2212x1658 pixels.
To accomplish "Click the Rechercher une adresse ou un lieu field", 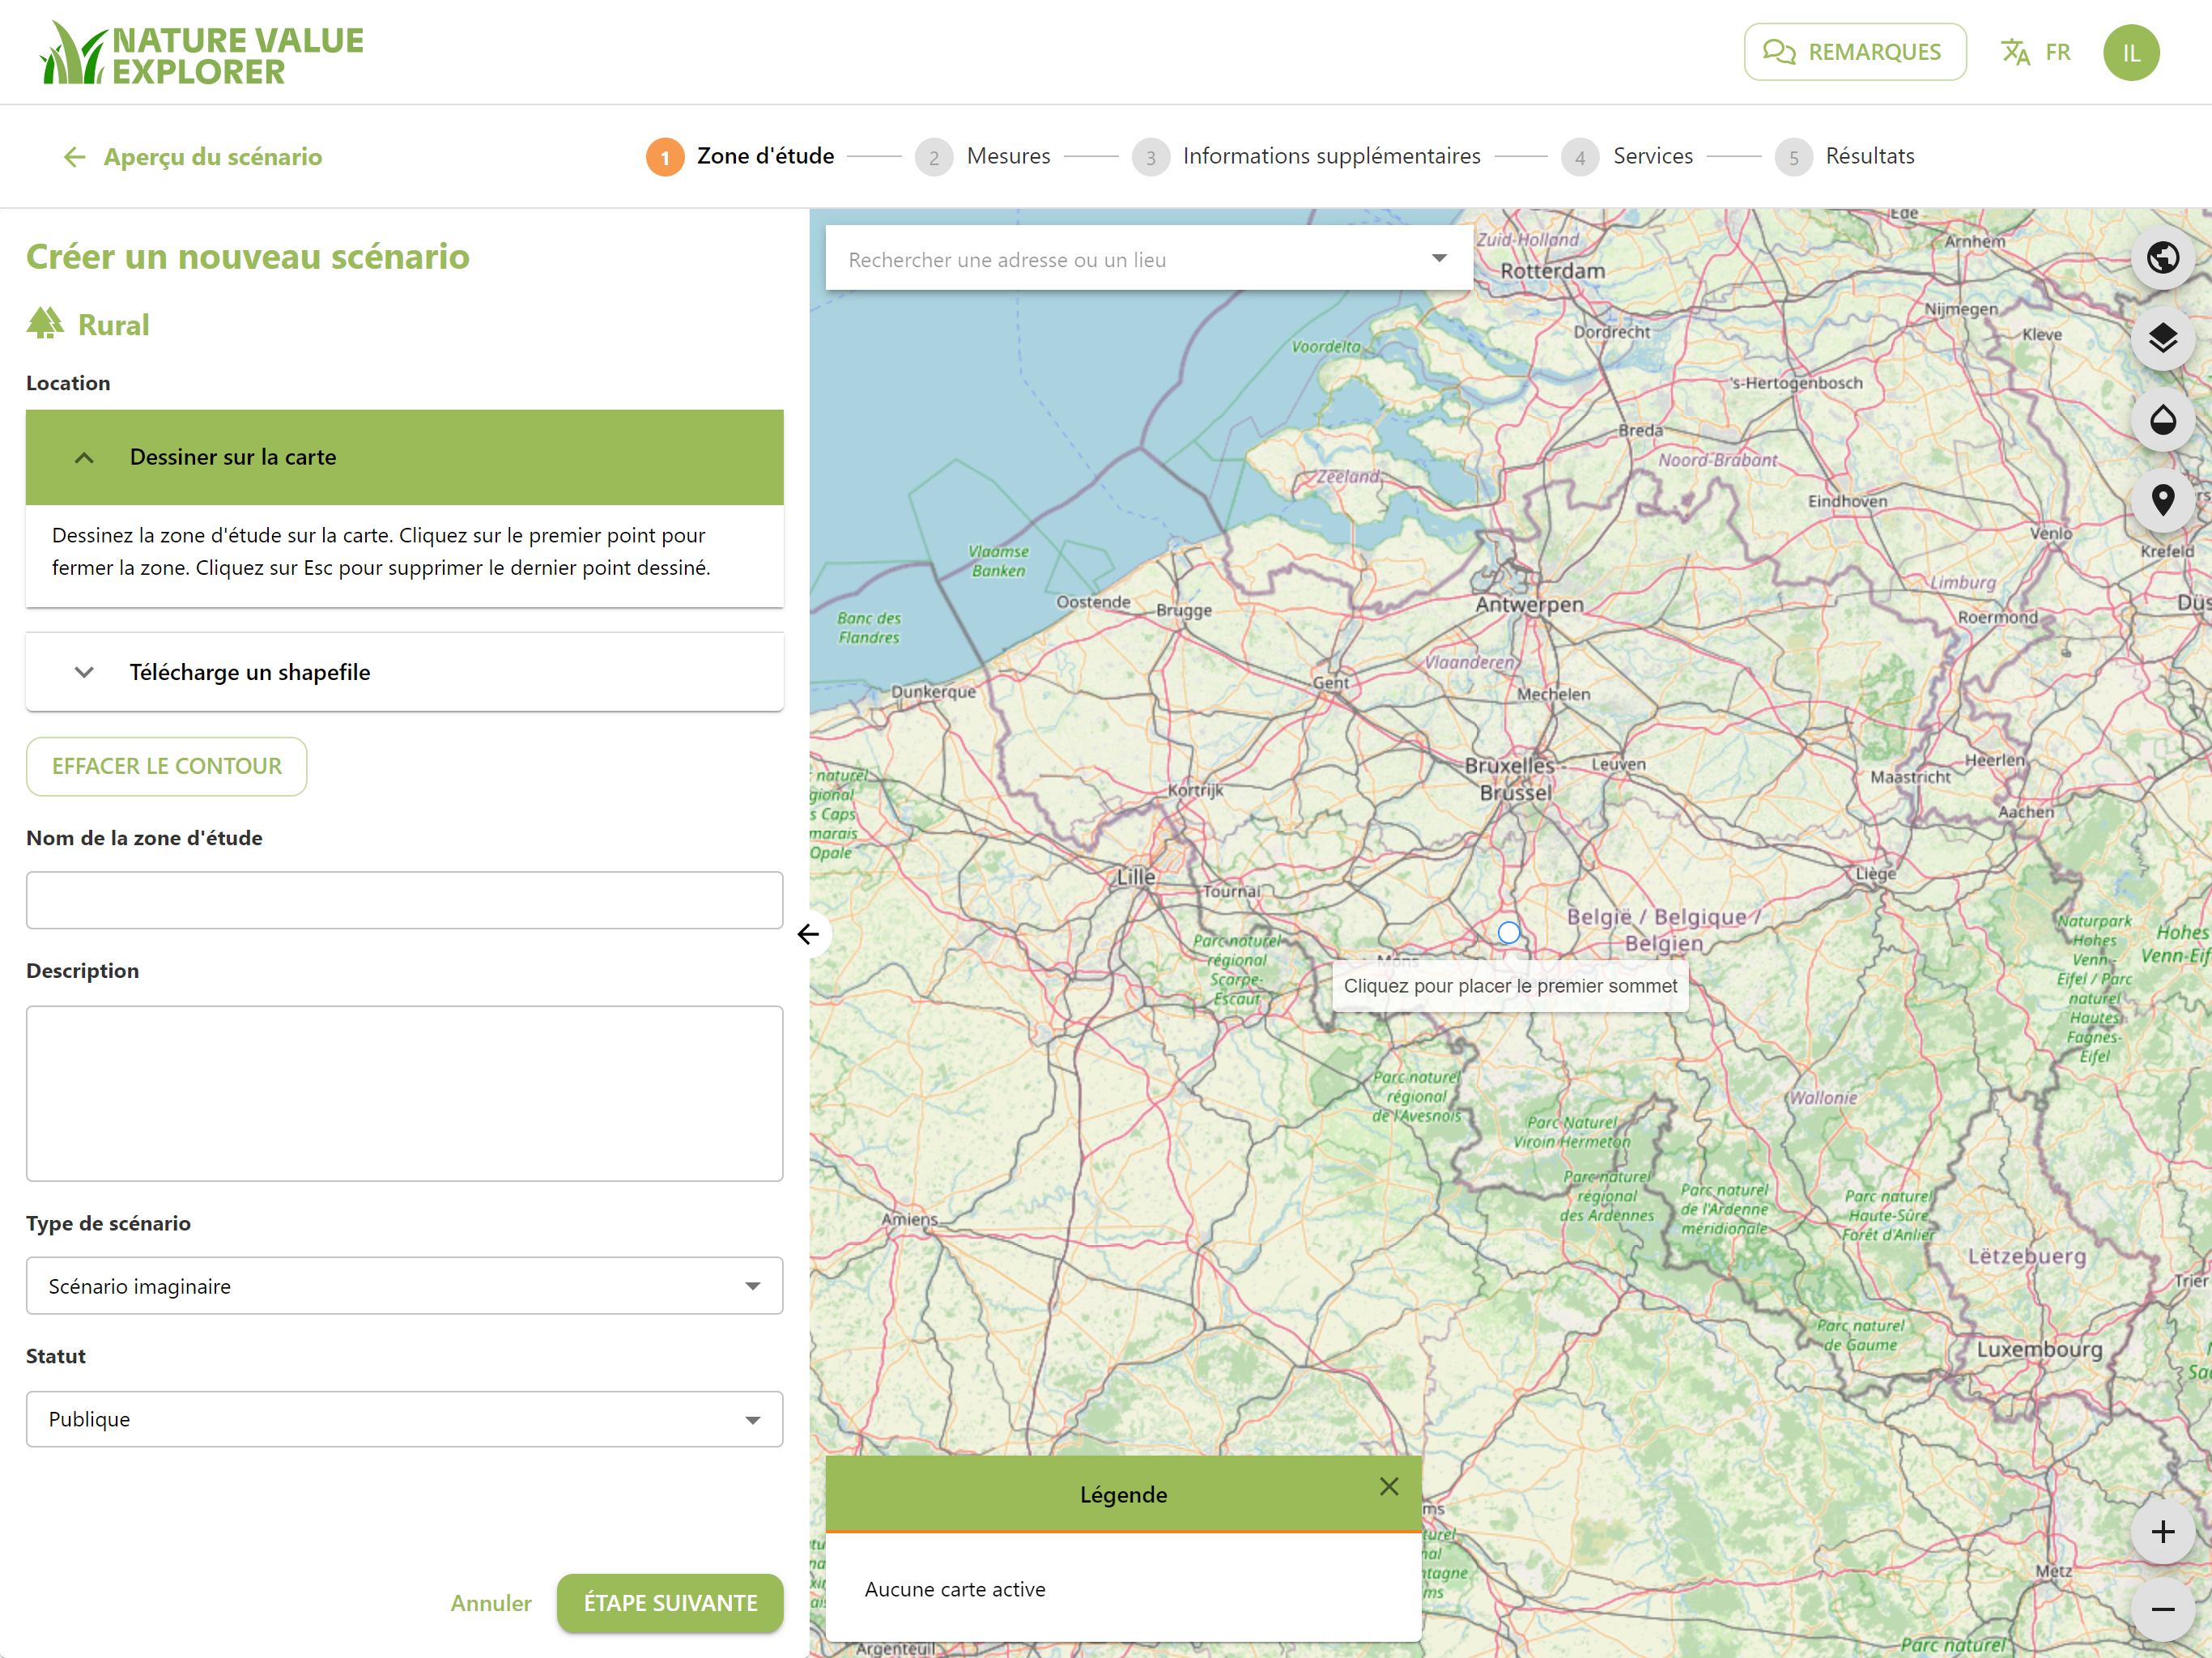I will pos(1148,259).
